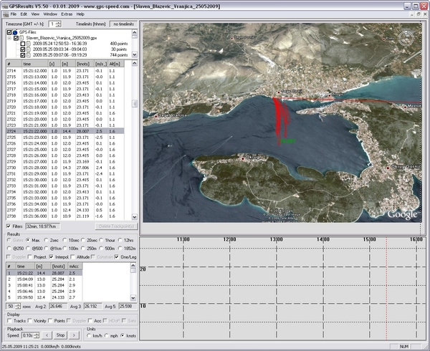Viewport: 430px width, 351px height.
Task: Select the 20sec results radio button
Action: click(82, 240)
